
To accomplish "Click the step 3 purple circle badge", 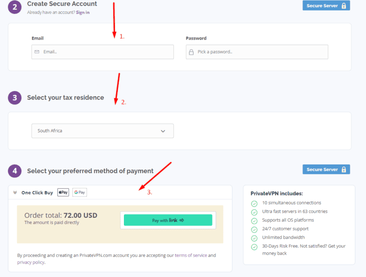I will tap(15, 98).
